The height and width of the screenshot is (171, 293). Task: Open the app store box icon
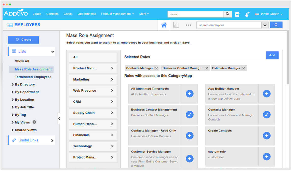tap(237, 14)
